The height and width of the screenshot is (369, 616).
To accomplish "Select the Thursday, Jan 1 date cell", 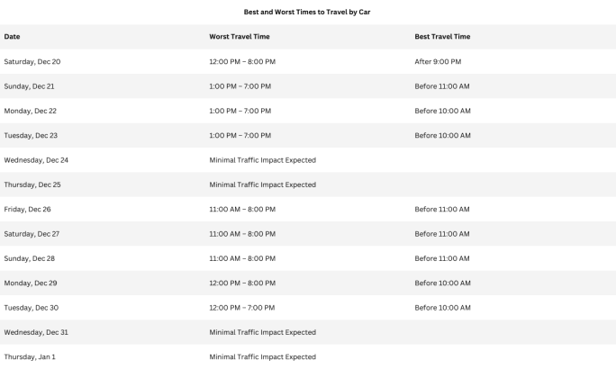I will click(x=30, y=356).
